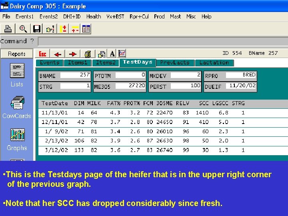Click the cowcard print icon
The width and height of the screenshot is (288, 216).
[x=102, y=54]
